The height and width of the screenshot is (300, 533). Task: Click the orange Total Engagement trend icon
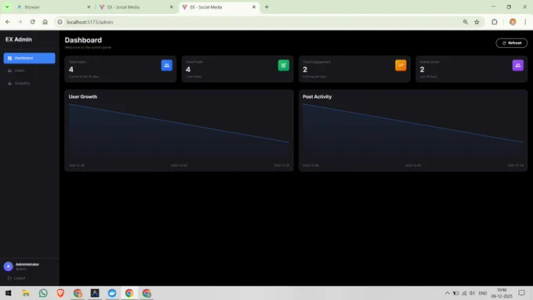401,65
